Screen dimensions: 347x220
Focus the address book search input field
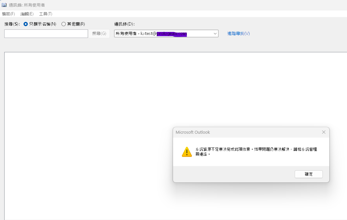tap(46, 34)
